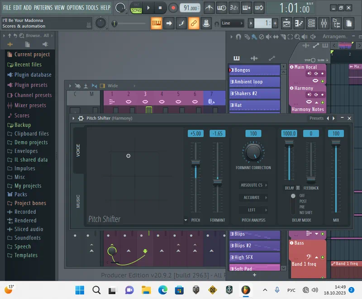
Task: Select the Slip tool in playlist
Action: click(276, 37)
